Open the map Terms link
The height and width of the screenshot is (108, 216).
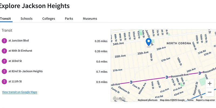(190, 100)
